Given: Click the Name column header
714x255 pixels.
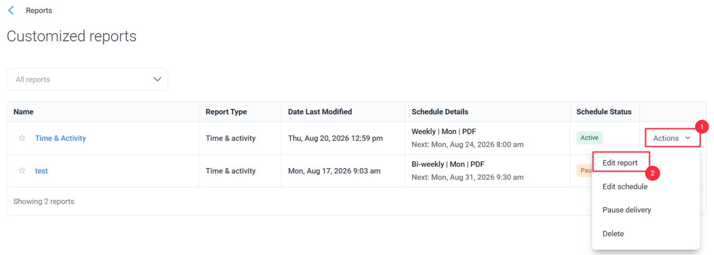Looking at the screenshot, I should [x=24, y=112].
